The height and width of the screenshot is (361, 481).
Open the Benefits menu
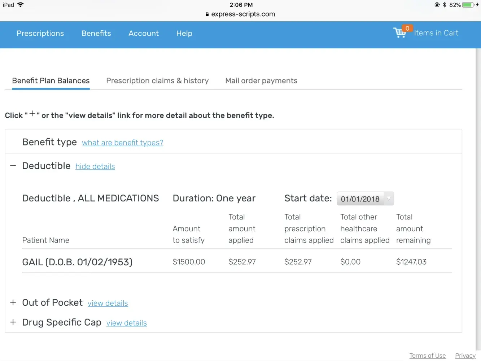(x=96, y=33)
